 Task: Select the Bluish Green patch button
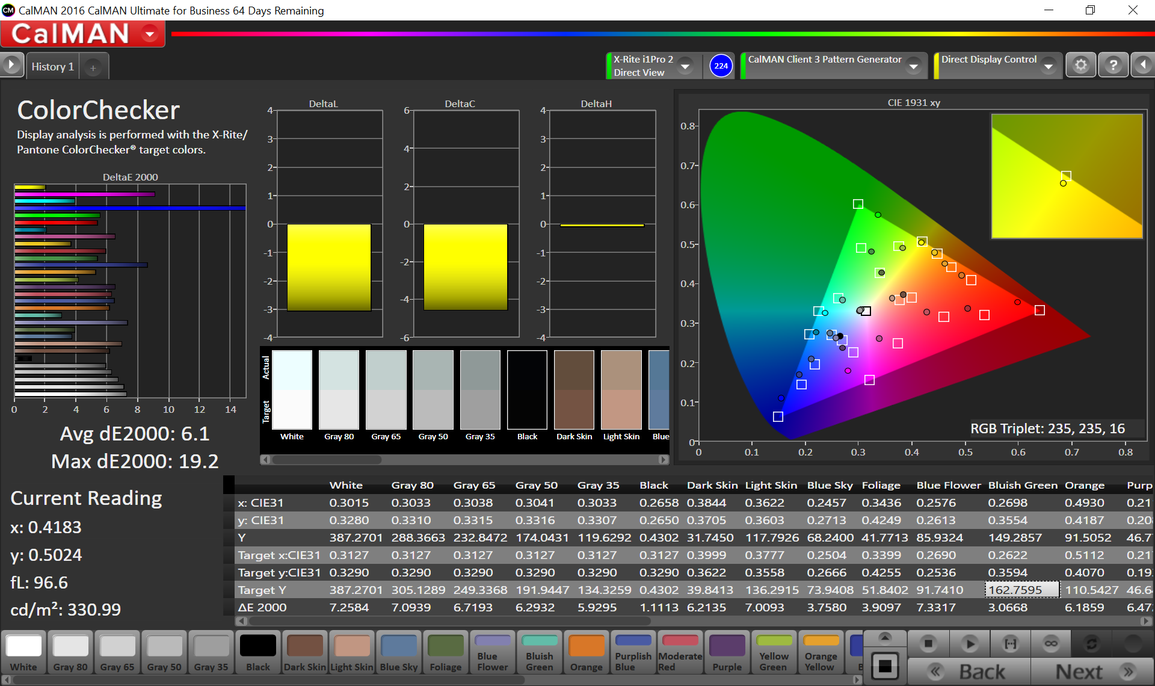tap(540, 652)
